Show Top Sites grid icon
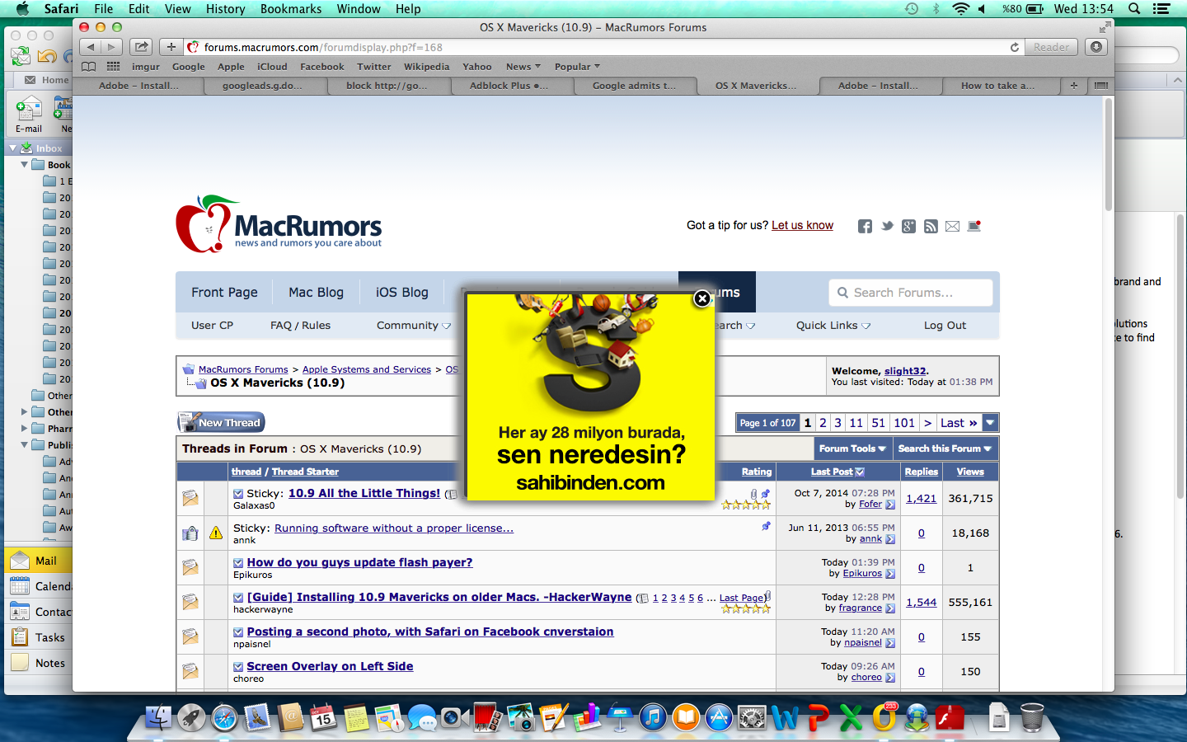Screen dimensions: 1187x742 tap(114, 67)
